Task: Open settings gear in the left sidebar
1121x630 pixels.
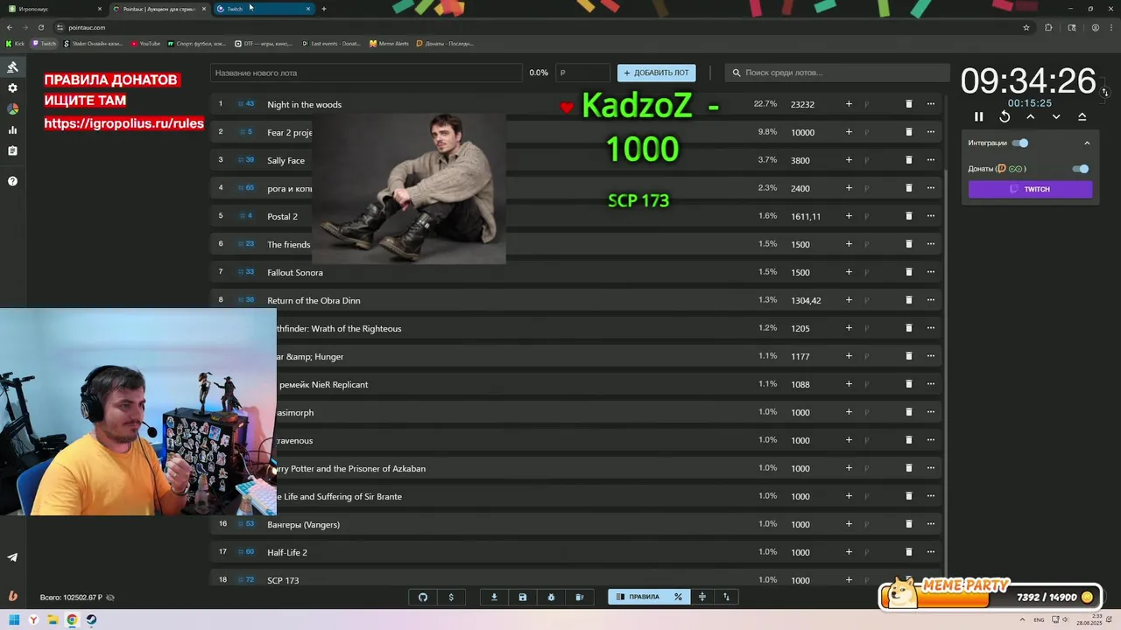Action: 12,88
